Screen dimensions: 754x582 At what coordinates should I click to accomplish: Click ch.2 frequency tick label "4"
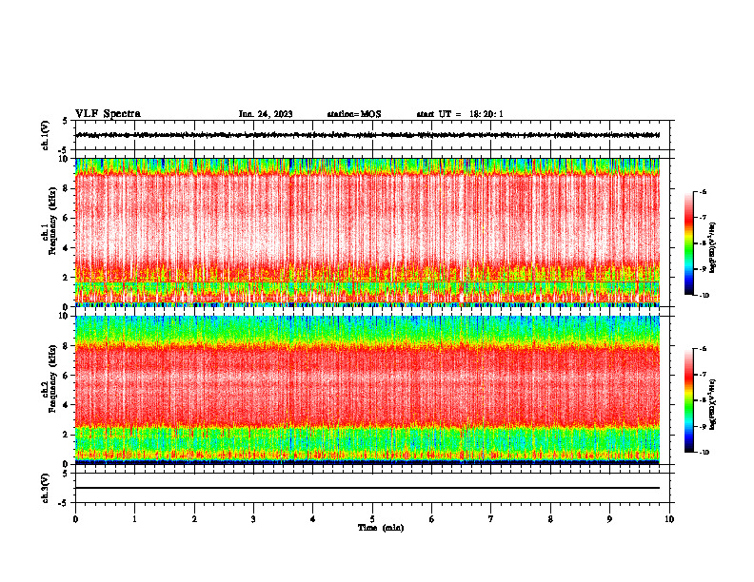click(66, 405)
